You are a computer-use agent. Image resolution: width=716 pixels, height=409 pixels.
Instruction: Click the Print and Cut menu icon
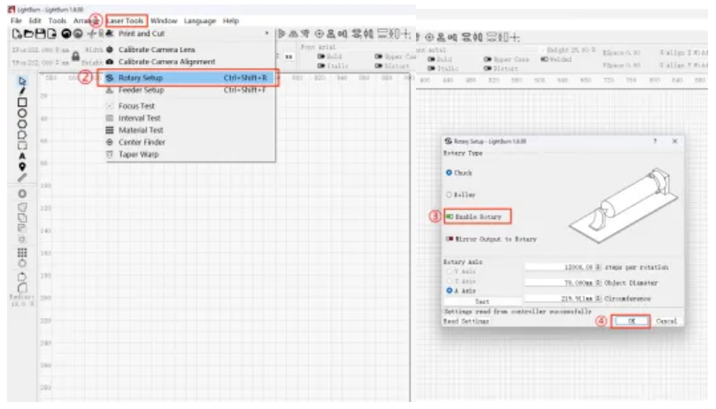[110, 34]
